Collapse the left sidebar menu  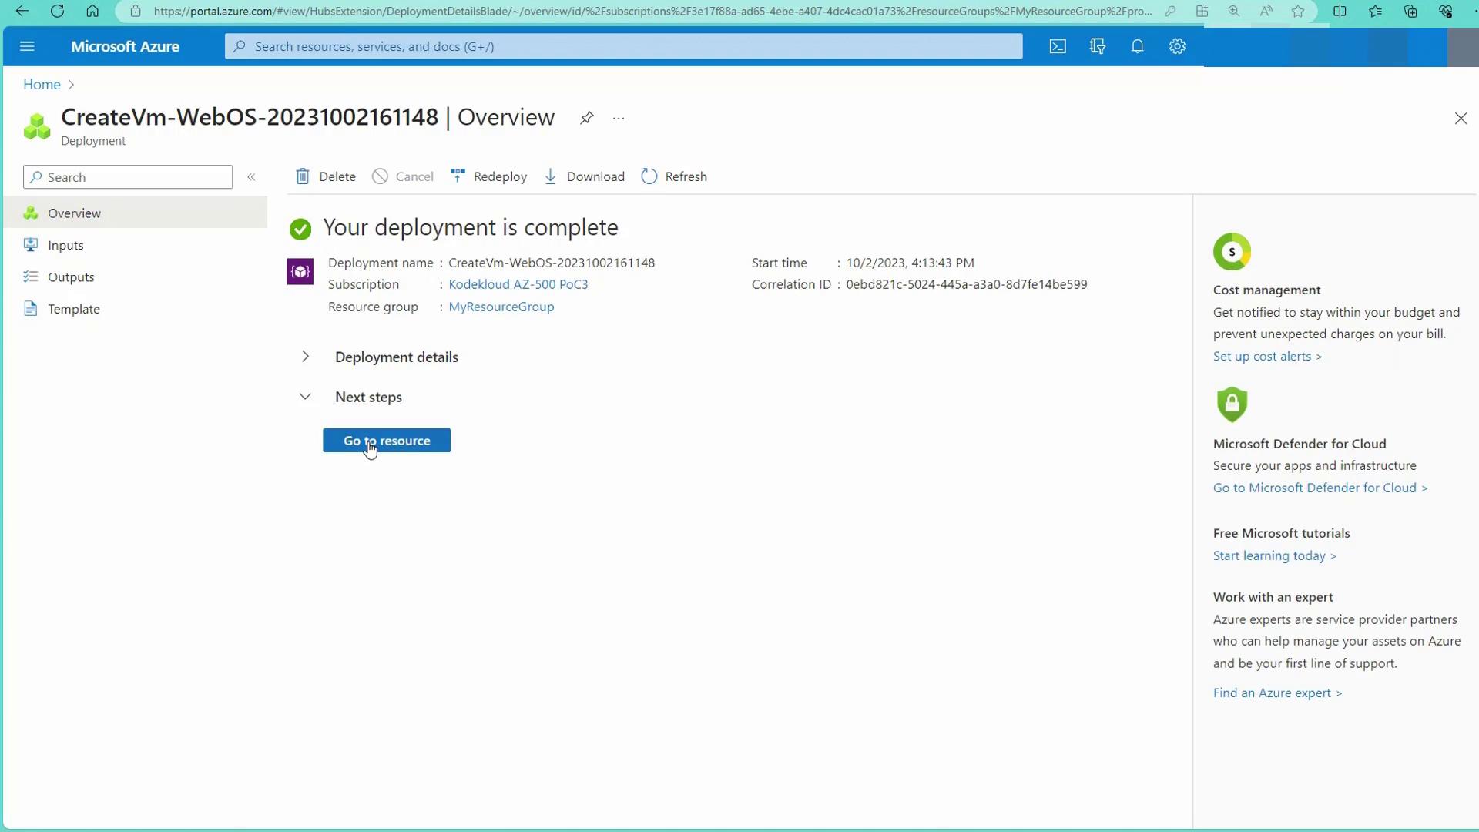pyautogui.click(x=251, y=177)
